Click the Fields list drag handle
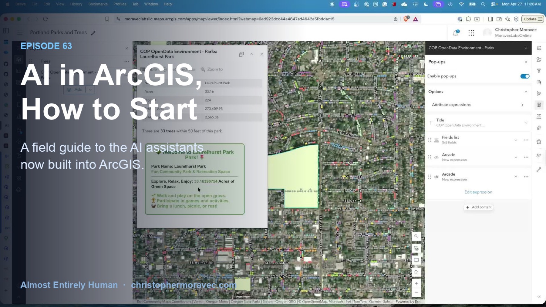The height and width of the screenshot is (307, 546). point(430,140)
